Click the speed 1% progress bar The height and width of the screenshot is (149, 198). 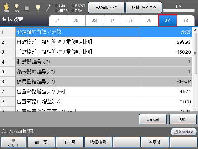click(x=179, y=11)
